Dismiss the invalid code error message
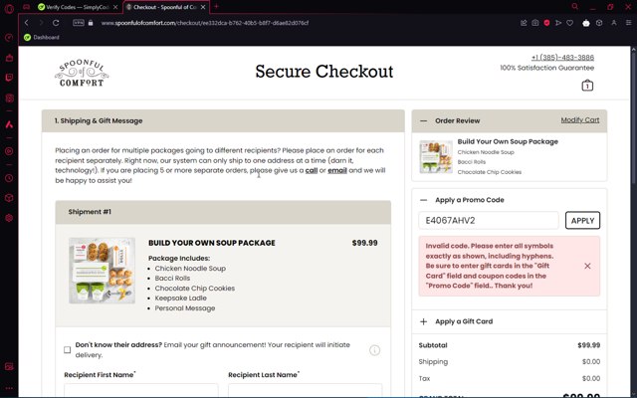 point(587,266)
